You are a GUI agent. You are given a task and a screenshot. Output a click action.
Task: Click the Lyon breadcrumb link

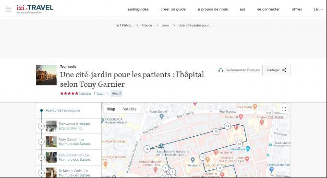tap(165, 25)
